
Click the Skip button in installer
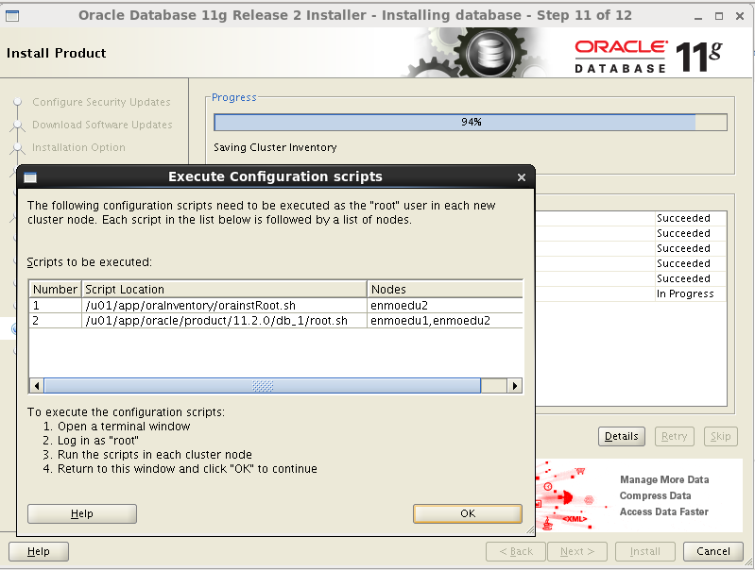point(720,436)
